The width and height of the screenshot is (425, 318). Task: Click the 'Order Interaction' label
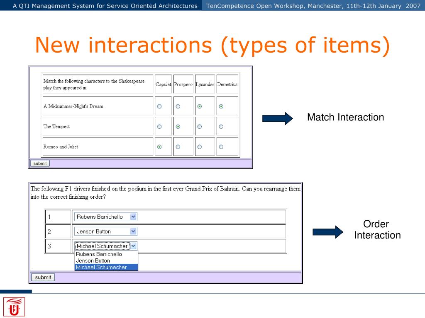coord(377,229)
